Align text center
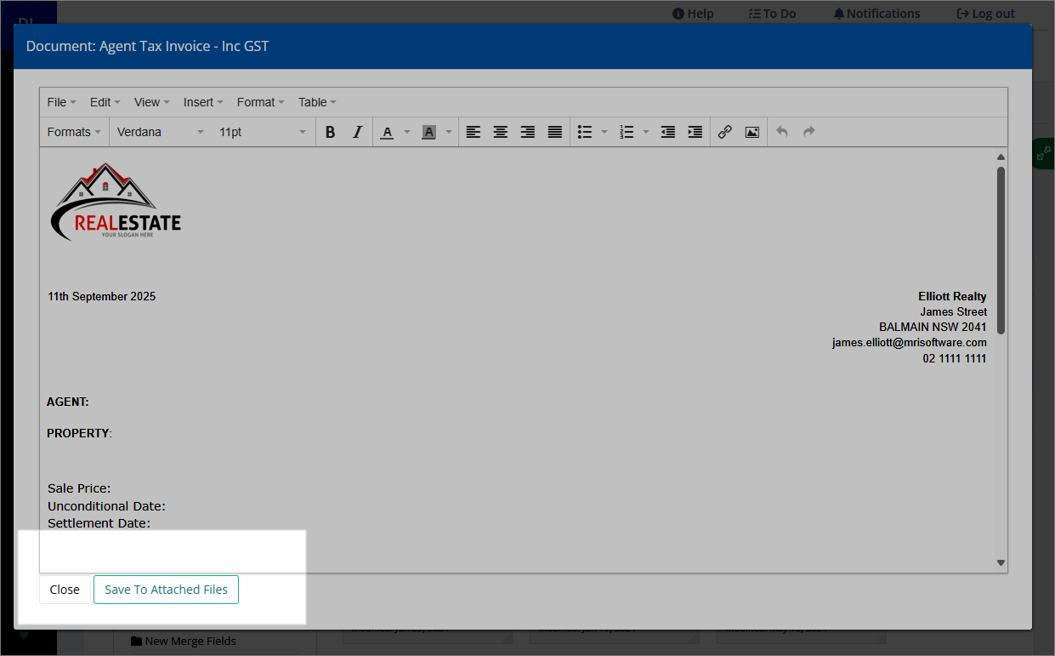Screen dimensions: 1055x656 tap(501, 132)
